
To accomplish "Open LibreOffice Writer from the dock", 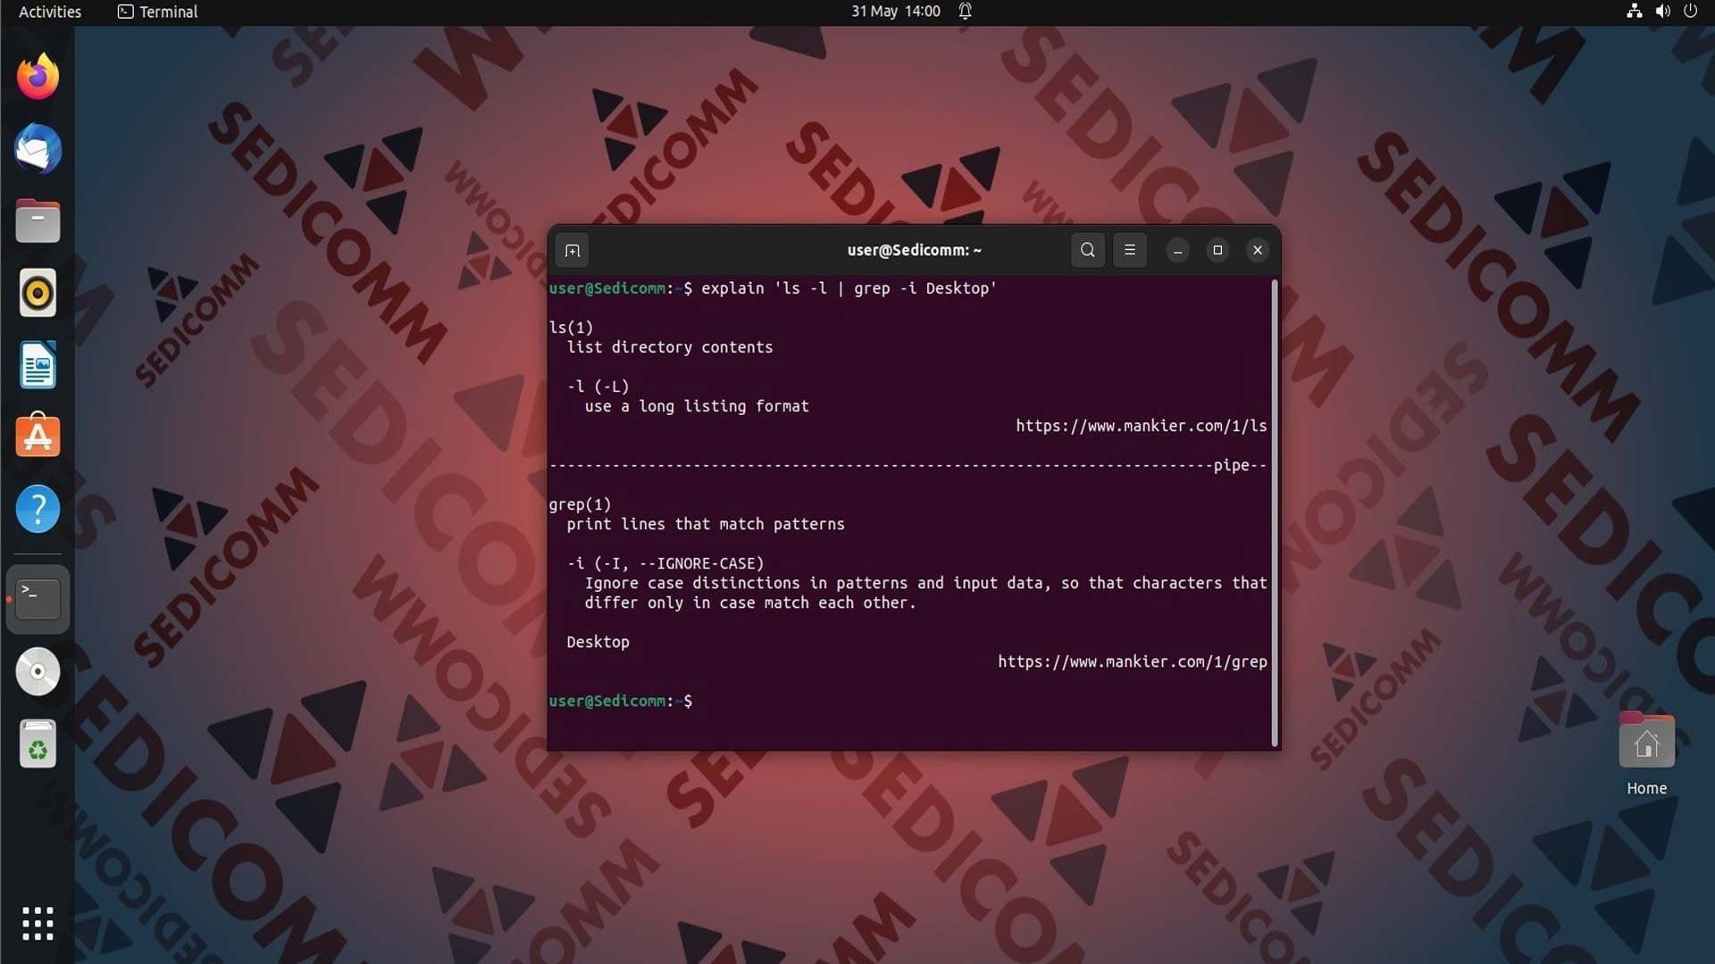I will point(38,365).
